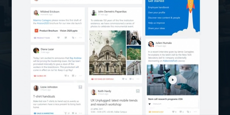Like Diana Lazar's announcement post

click(66, 76)
